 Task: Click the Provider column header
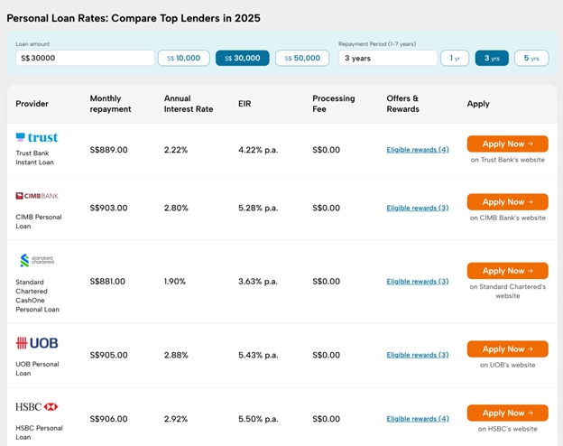pos(32,104)
